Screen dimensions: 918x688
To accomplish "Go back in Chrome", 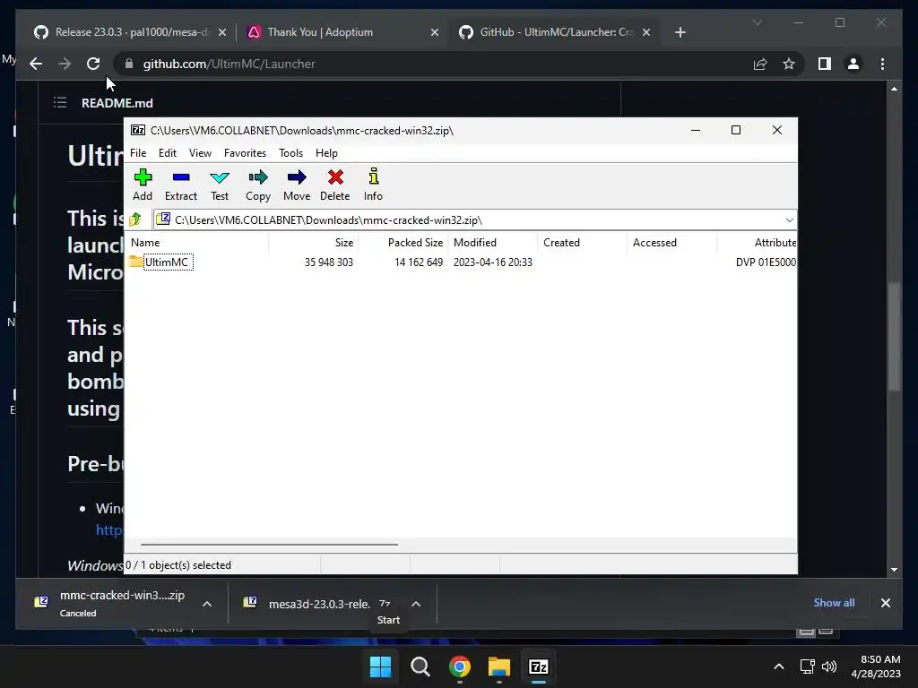I will (36, 64).
